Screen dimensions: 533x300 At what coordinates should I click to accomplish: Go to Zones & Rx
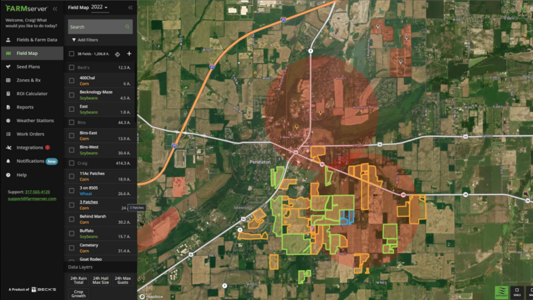tap(28, 80)
